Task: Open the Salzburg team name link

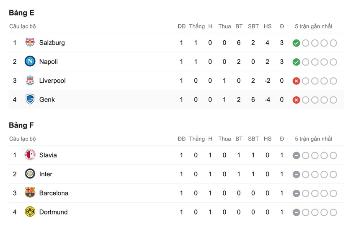Action: (52, 42)
